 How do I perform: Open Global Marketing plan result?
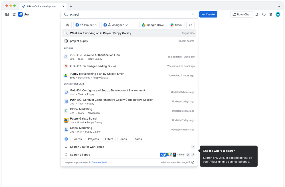click(x=129, y=130)
